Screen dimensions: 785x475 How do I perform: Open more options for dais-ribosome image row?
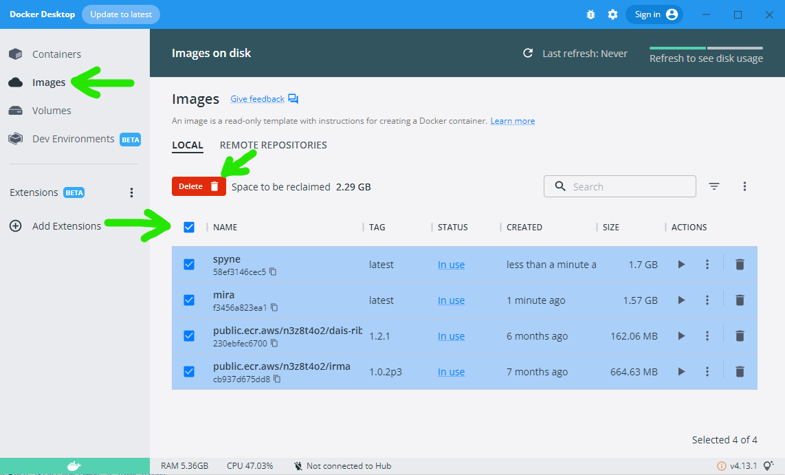click(x=707, y=336)
